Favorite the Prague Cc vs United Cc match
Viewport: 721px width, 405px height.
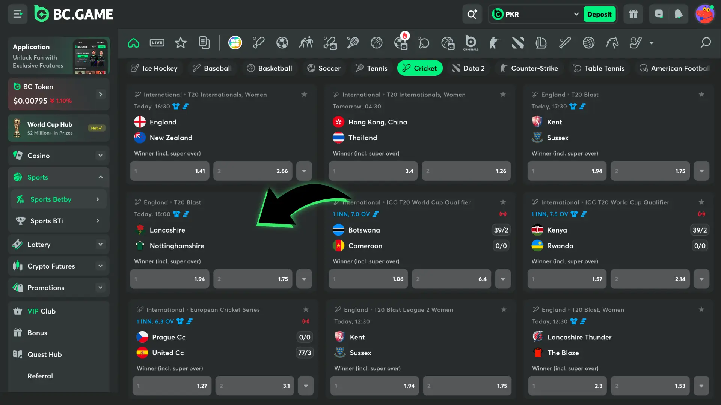point(306,309)
